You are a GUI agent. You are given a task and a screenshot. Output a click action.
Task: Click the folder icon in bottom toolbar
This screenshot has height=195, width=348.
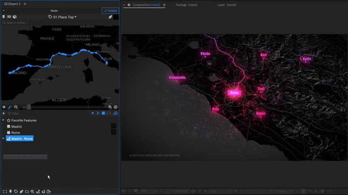point(27,191)
